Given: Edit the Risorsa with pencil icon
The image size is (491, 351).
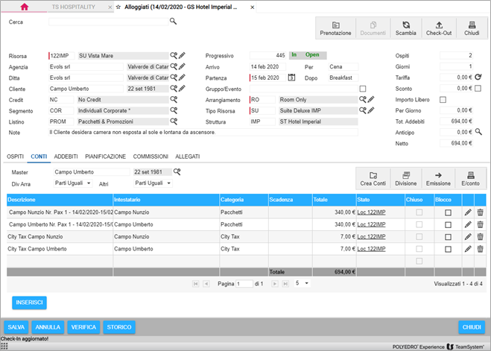Looking at the screenshot, I should 182,55.
